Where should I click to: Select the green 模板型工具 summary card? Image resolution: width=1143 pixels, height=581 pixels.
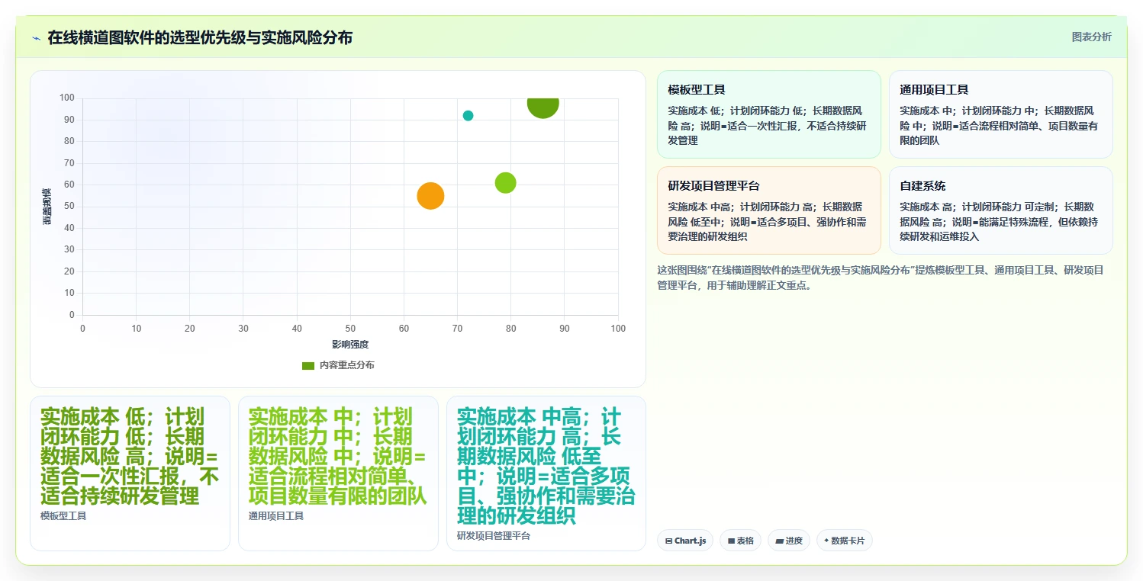[130, 473]
